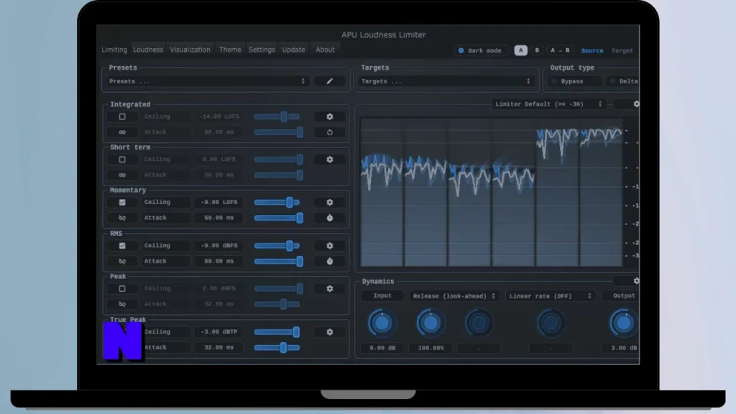Open the Visualization tab
The width and height of the screenshot is (736, 414).
coord(190,50)
